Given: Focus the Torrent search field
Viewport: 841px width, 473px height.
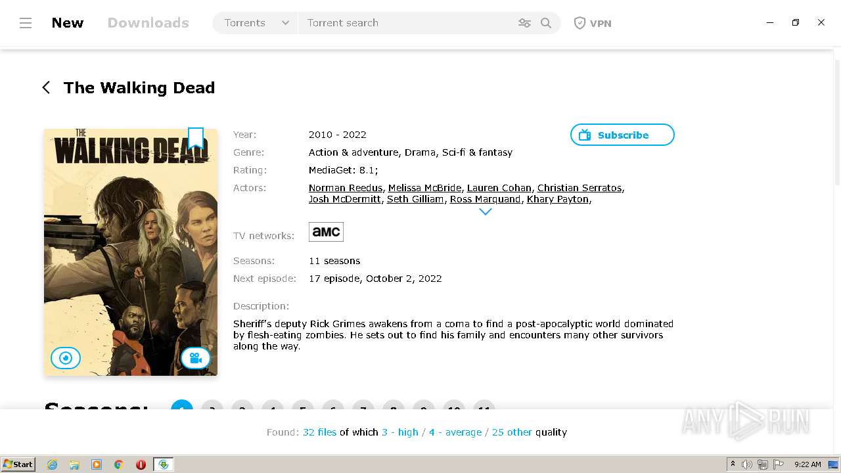Looking at the screenshot, I should pos(406,23).
